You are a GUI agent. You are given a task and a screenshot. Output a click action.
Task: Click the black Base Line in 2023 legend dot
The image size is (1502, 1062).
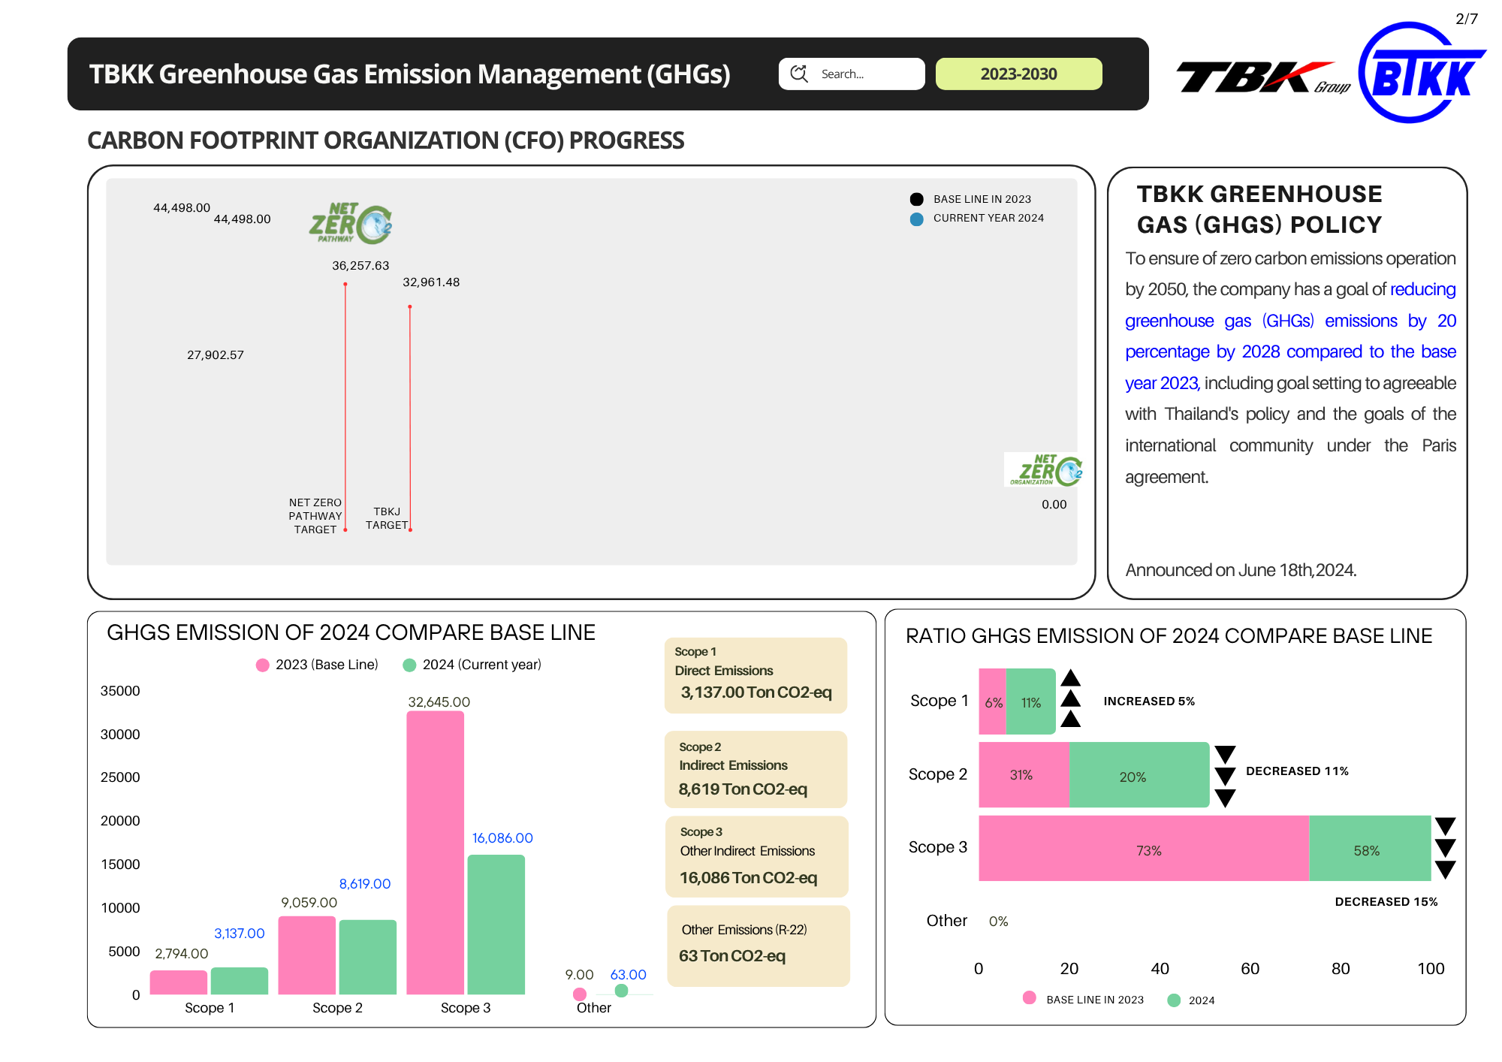tap(916, 199)
